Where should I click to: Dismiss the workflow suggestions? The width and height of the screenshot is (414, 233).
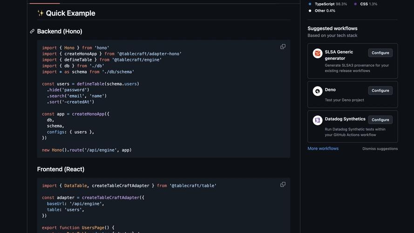coord(380,149)
